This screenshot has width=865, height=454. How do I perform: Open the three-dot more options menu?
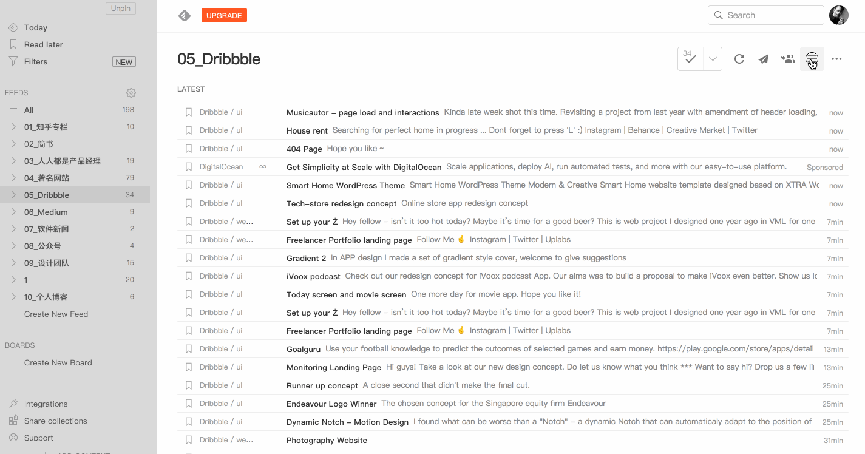[836, 59]
